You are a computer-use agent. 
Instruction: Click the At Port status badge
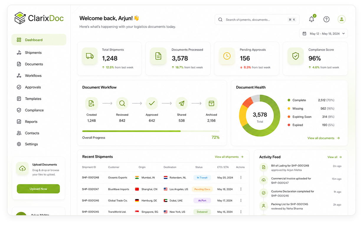pos(202,200)
